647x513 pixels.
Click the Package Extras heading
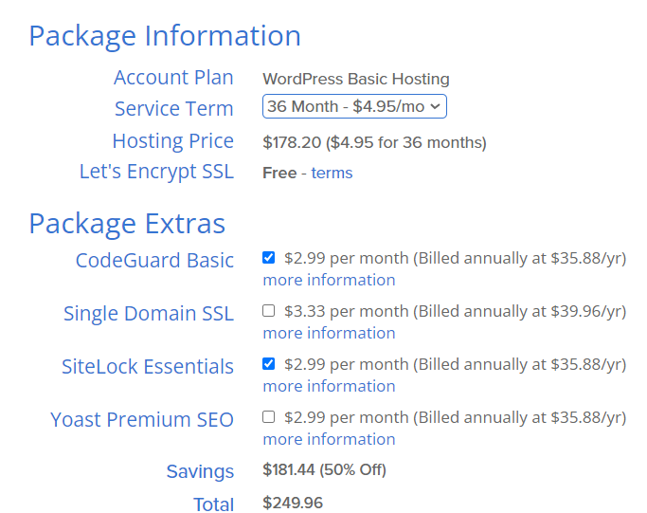coord(127,224)
